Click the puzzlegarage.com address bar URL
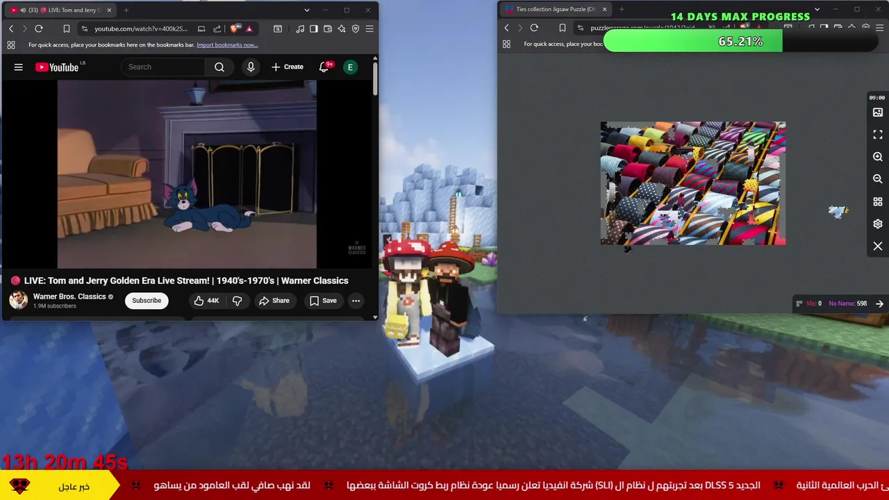Viewport: 889px width, 500px height. point(642,28)
